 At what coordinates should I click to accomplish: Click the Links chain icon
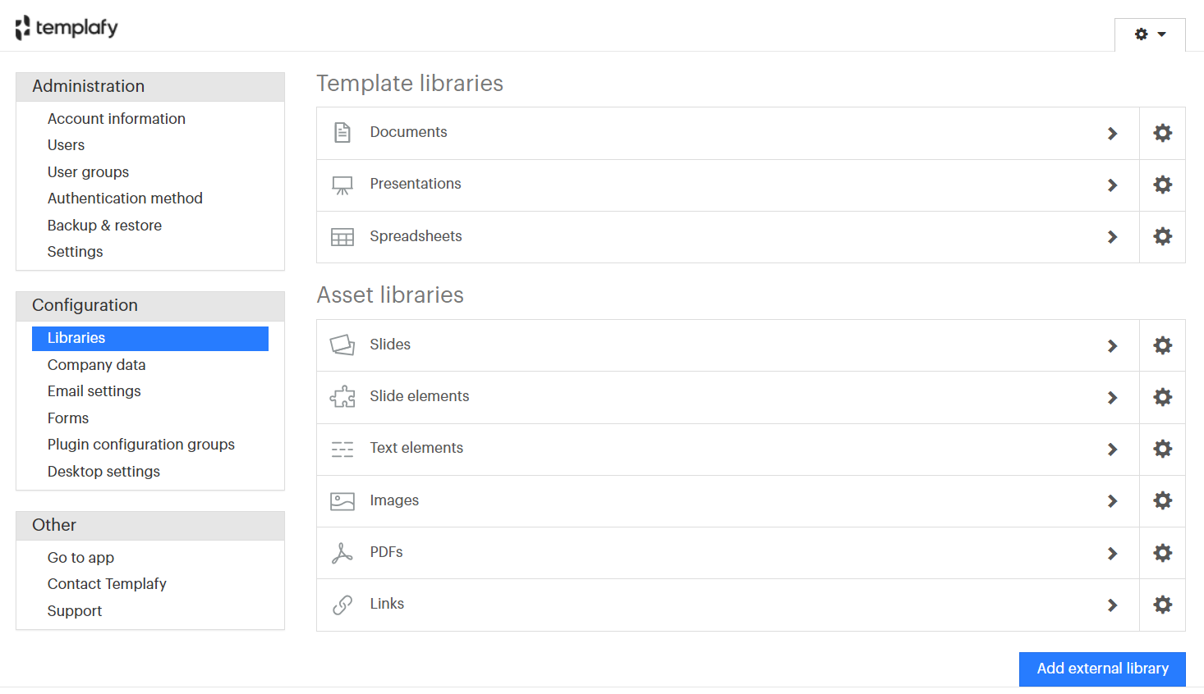point(342,605)
